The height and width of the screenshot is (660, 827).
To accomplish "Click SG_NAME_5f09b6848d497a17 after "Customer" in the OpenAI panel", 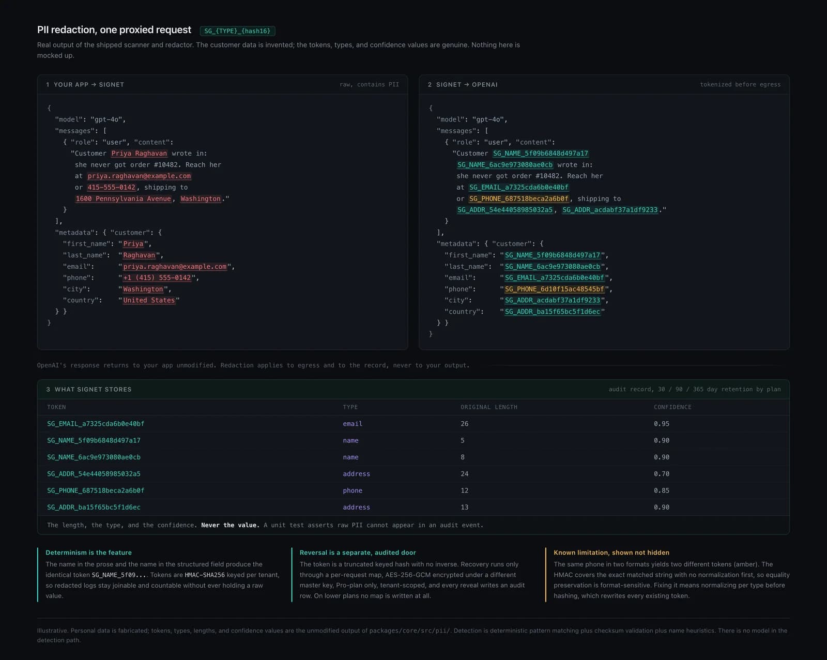I will (541, 154).
